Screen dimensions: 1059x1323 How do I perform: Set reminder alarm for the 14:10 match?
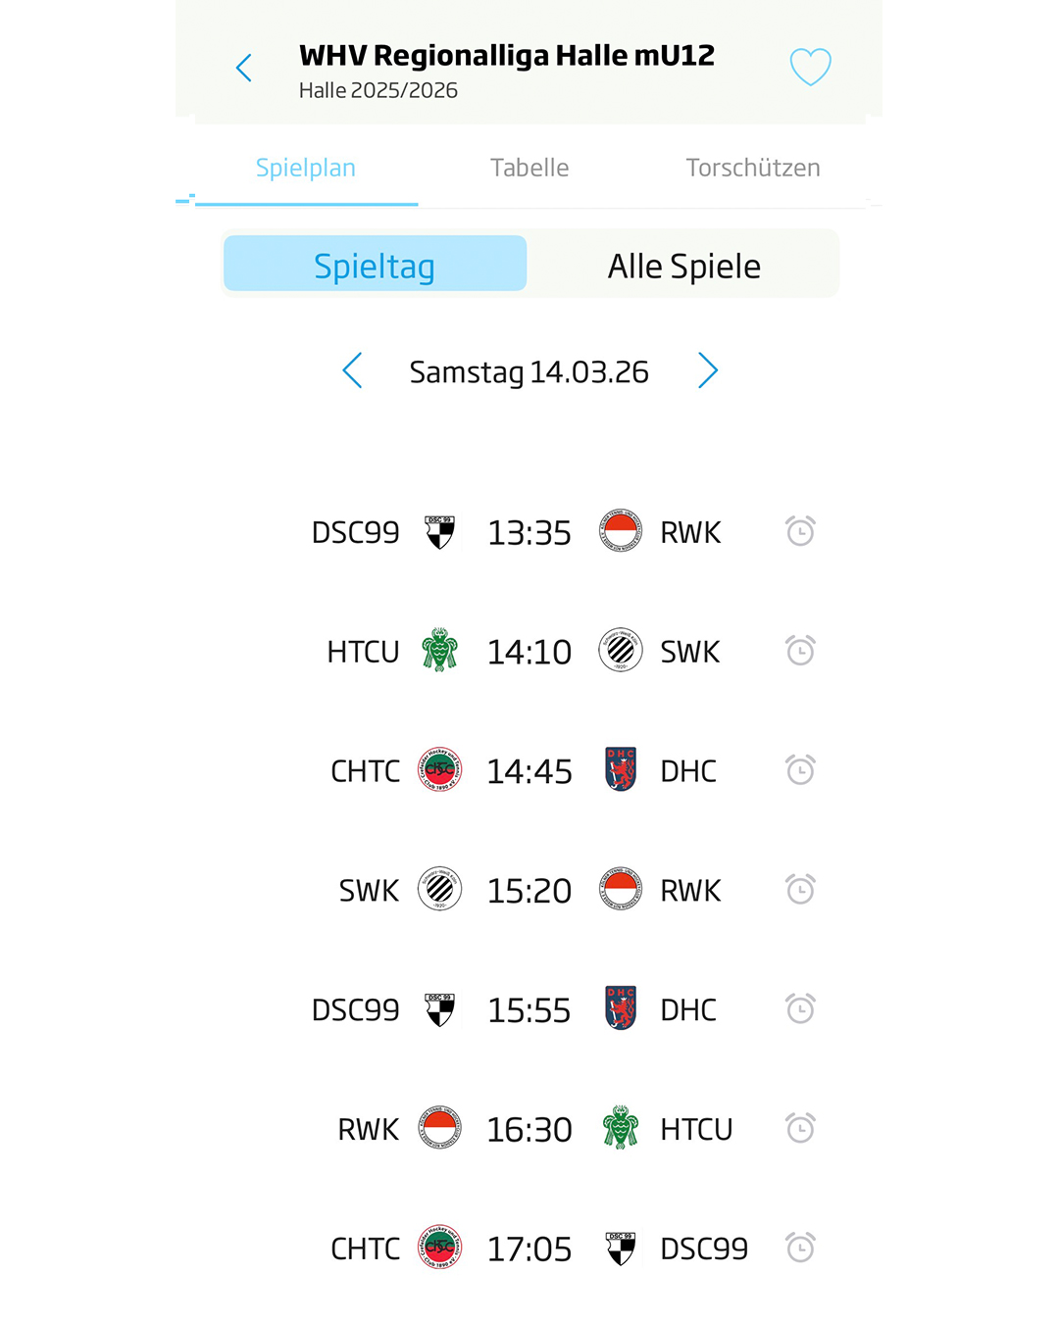(x=800, y=651)
